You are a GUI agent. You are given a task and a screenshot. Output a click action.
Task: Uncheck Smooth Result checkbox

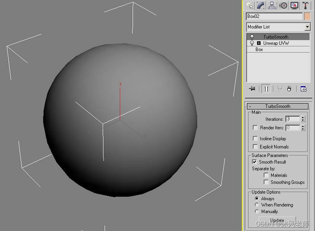tap(254, 162)
